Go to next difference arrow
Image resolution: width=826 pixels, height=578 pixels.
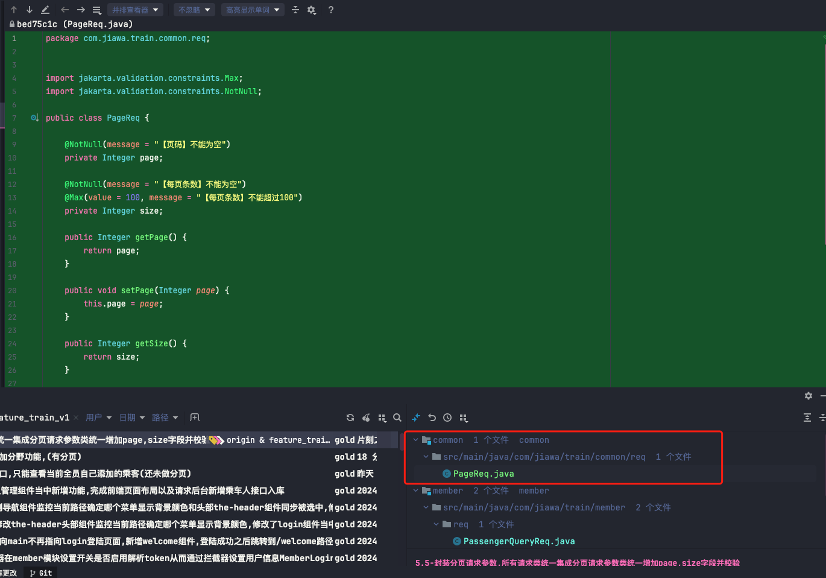pos(30,10)
